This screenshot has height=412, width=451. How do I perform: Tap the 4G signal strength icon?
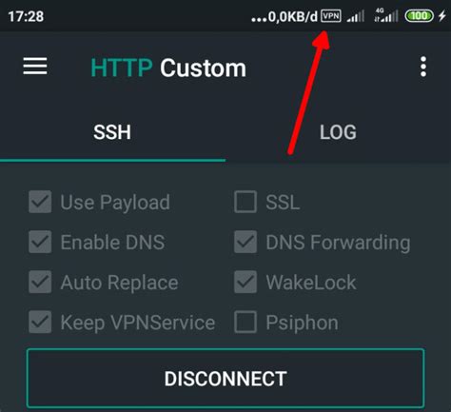(x=385, y=15)
